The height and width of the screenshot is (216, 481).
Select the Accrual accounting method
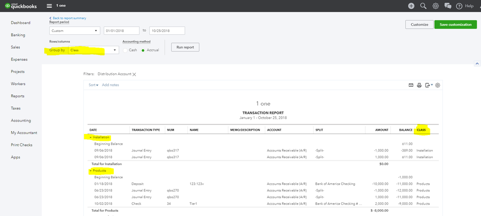[x=143, y=50]
